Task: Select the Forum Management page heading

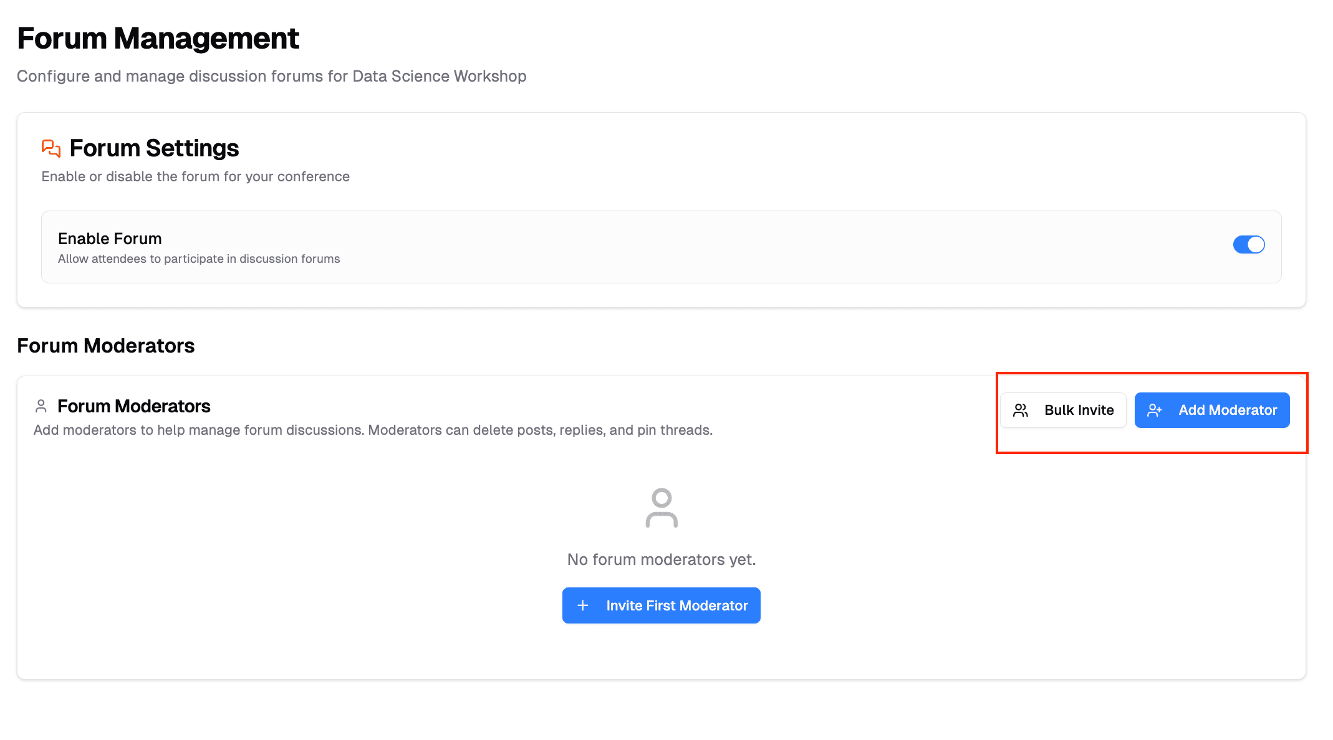Action: (x=158, y=39)
